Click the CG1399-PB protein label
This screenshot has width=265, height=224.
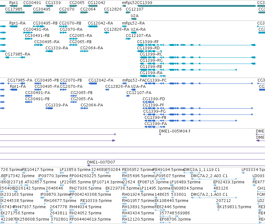pos(155,118)
